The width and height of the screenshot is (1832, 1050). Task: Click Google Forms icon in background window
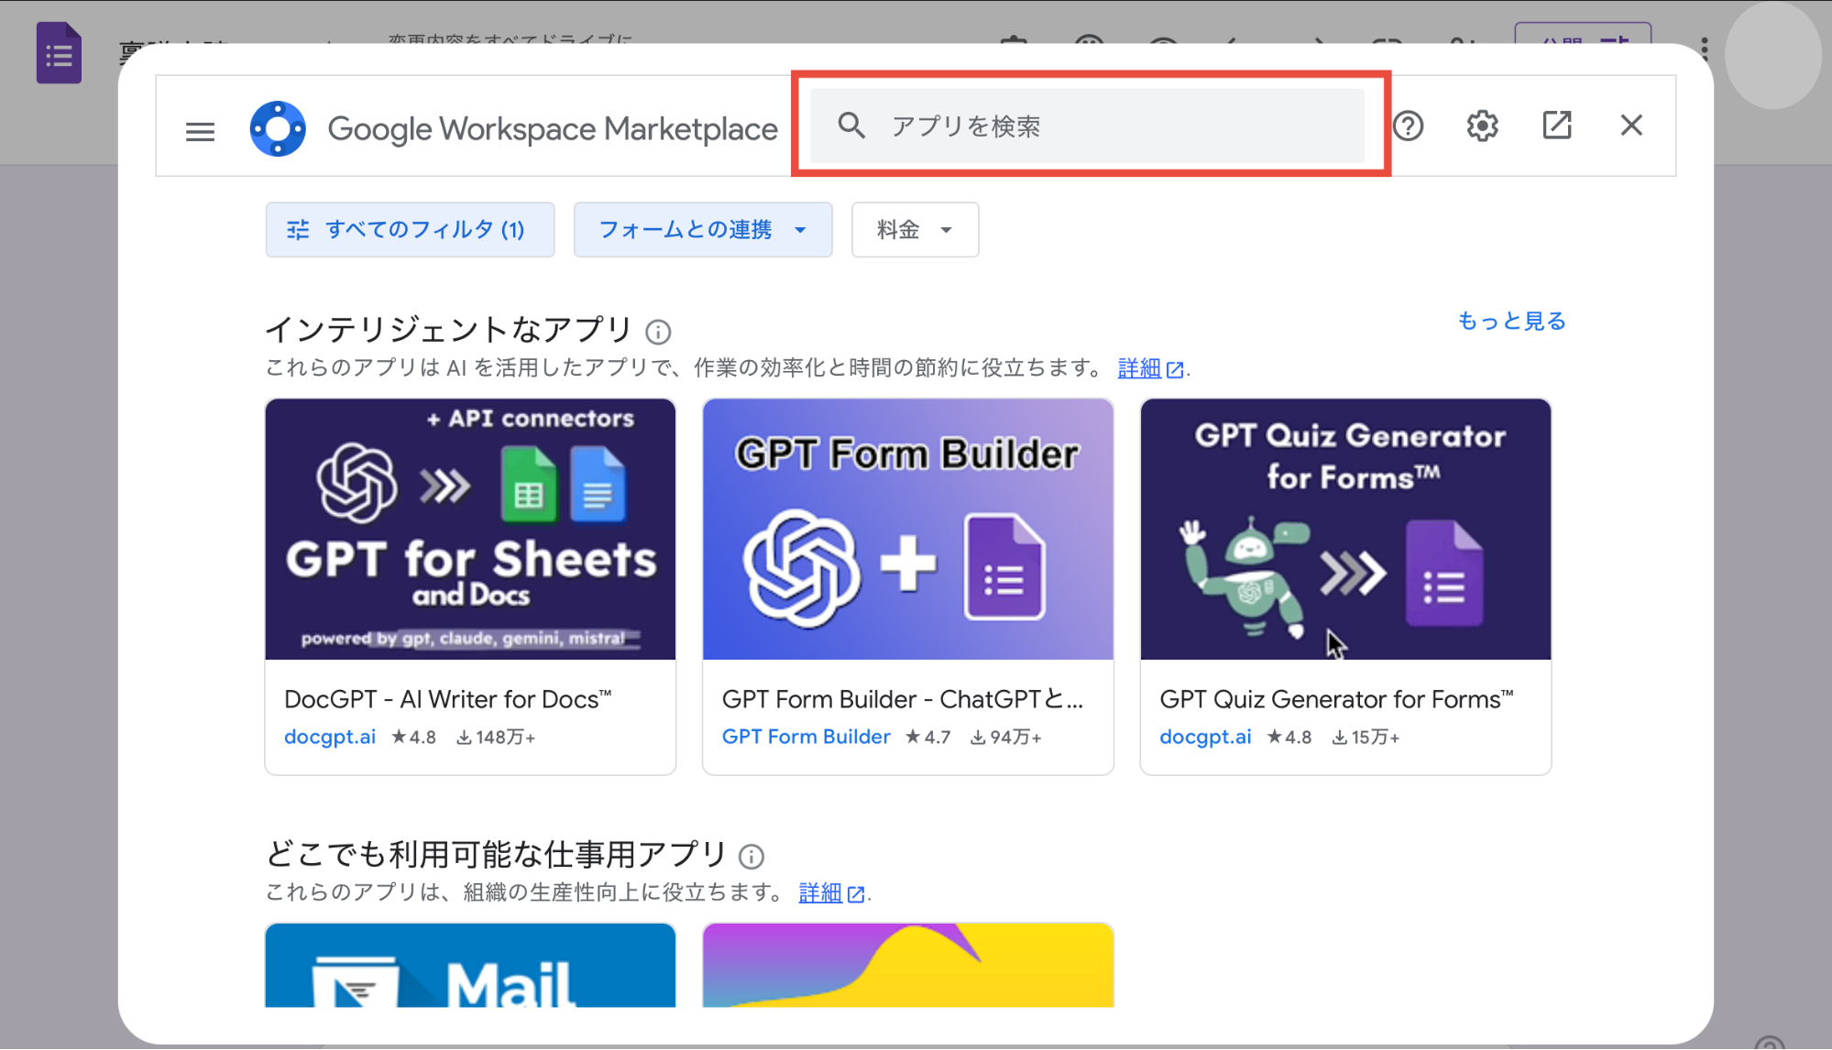tap(59, 53)
